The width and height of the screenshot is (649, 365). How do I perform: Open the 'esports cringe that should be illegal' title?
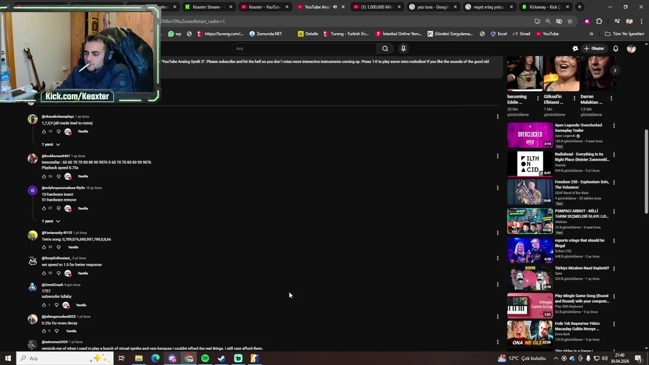coord(580,243)
